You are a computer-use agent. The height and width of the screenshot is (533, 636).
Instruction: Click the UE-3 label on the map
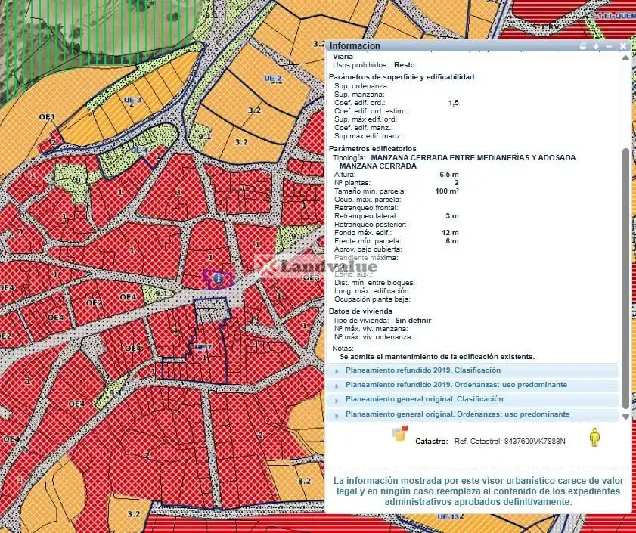132,100
